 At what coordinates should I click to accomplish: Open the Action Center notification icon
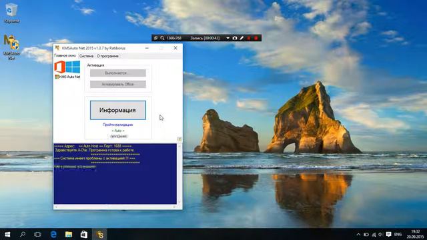coord(388,234)
